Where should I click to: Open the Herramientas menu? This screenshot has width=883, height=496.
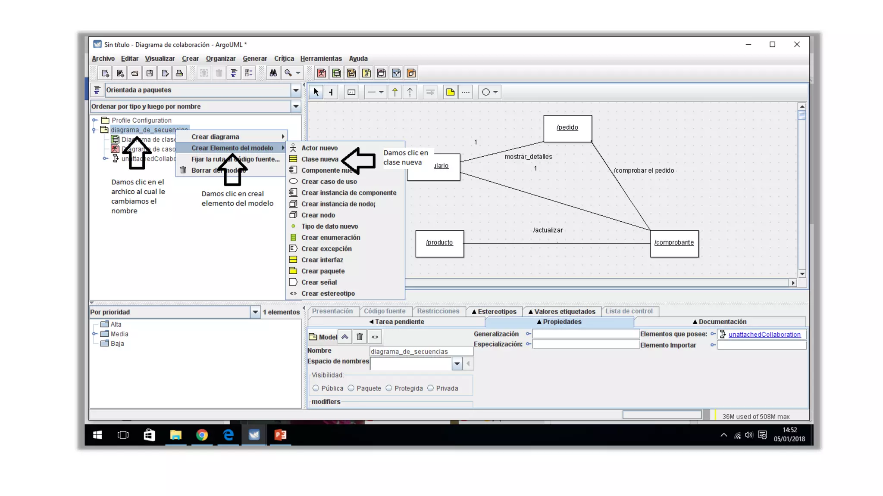[x=321, y=59]
